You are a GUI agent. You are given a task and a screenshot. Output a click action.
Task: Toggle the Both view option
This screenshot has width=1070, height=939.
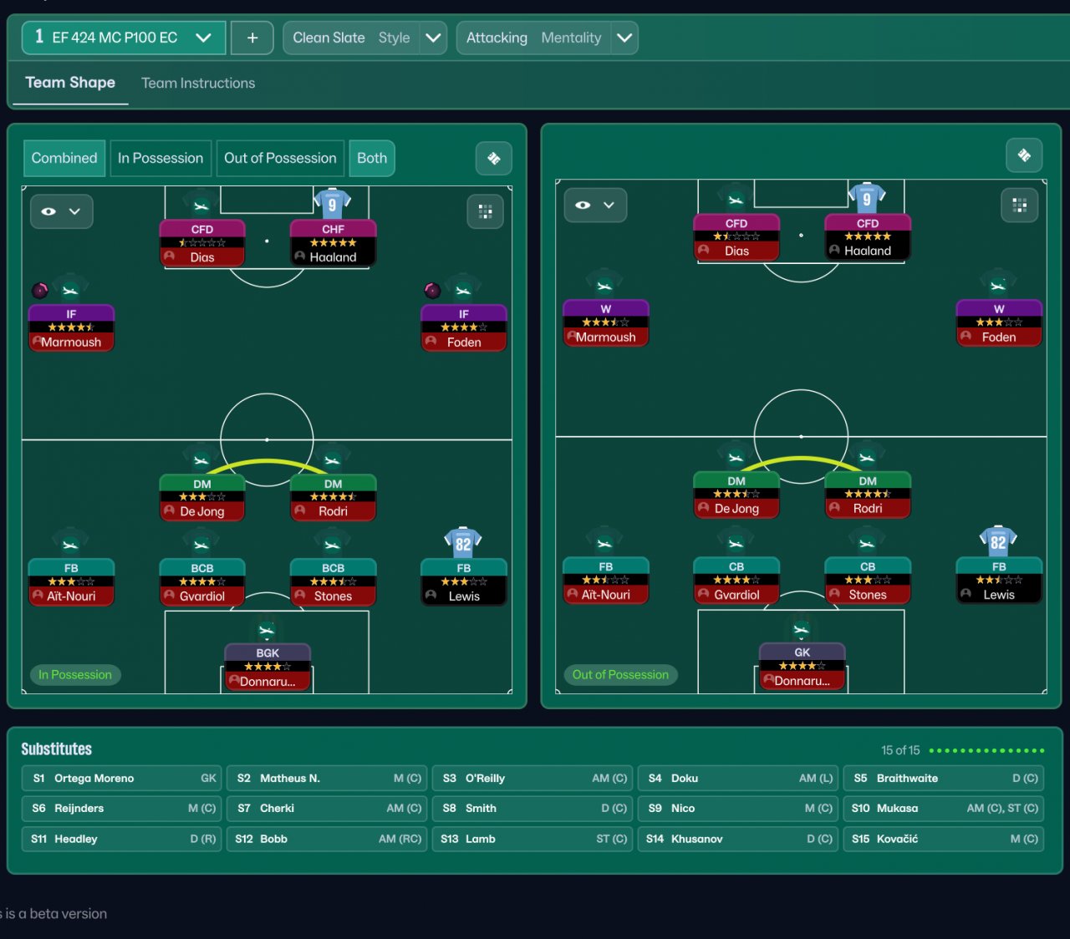[372, 158]
